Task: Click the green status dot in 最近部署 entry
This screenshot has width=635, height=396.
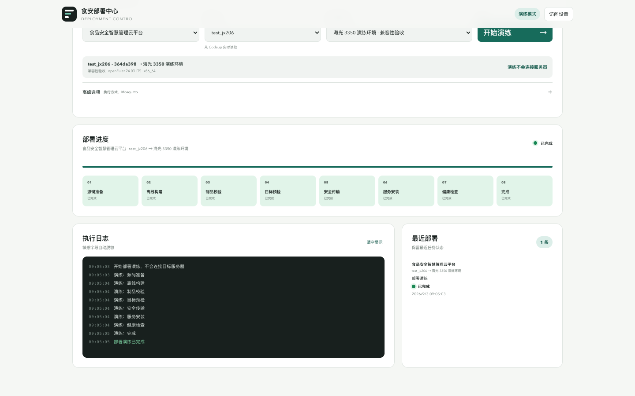Action: pos(414,286)
